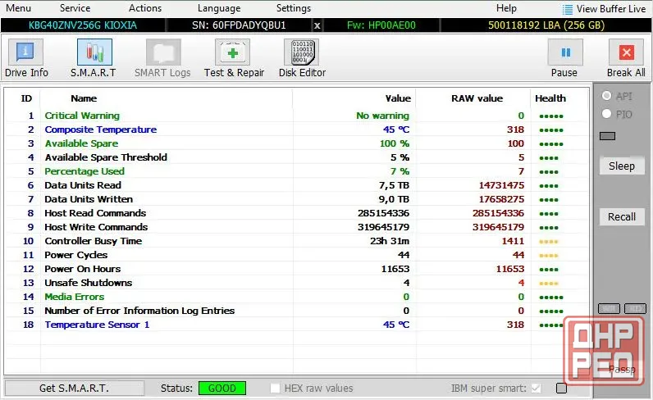Select the Critical Warning row
This screenshot has height=400, width=653.
296,116
